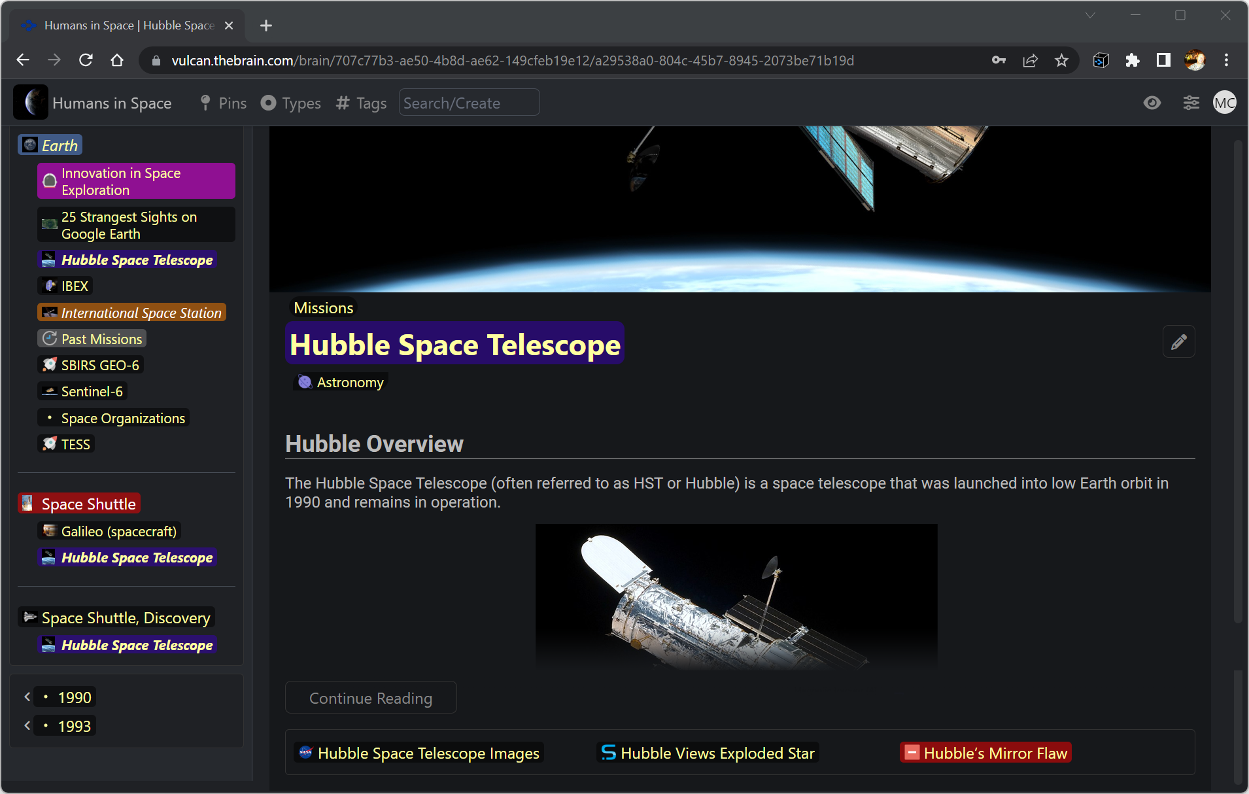
Task: Click the Humans in Space brain logo
Action: point(30,103)
